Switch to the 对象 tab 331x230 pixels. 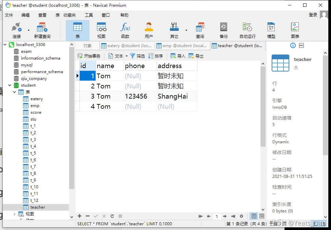pyautogui.click(x=87, y=46)
